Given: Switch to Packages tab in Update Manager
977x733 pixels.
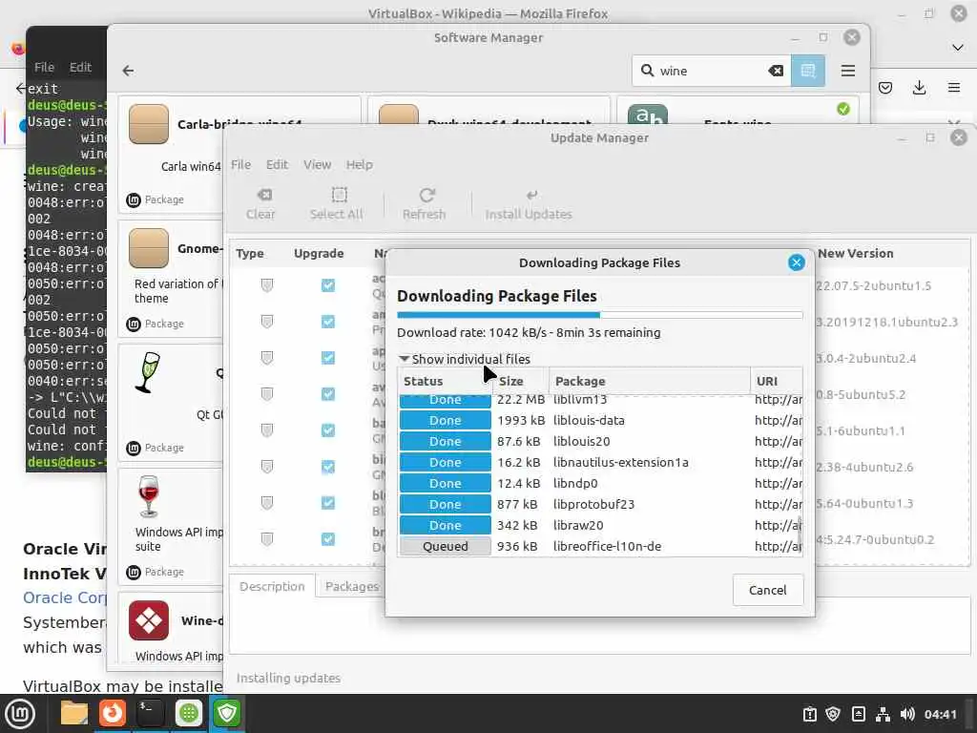Looking at the screenshot, I should point(351,587).
